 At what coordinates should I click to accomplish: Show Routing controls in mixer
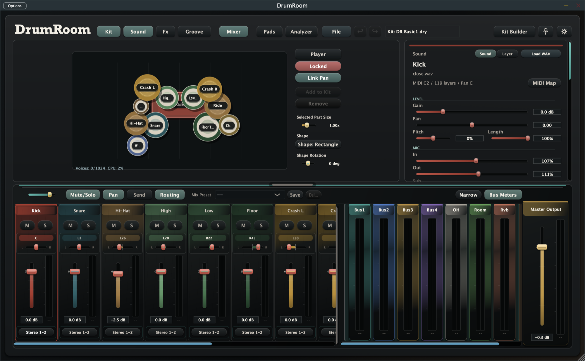pyautogui.click(x=170, y=195)
